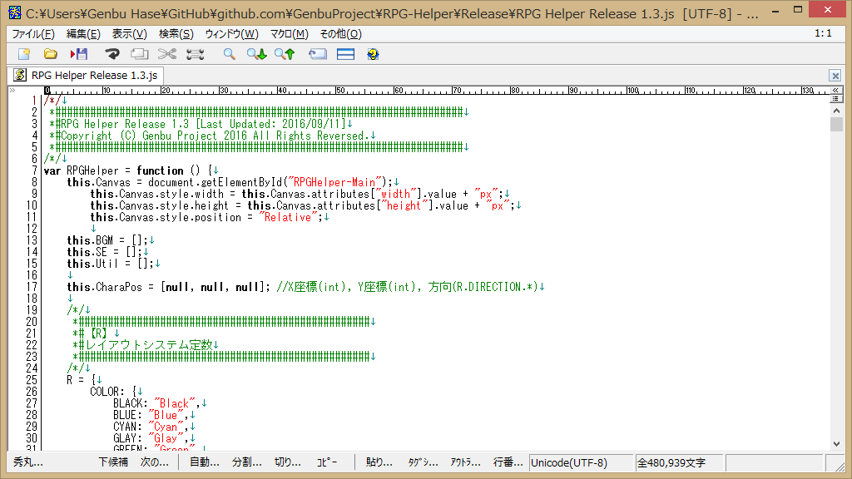Click the Undo curved arrow icon

coord(111,54)
